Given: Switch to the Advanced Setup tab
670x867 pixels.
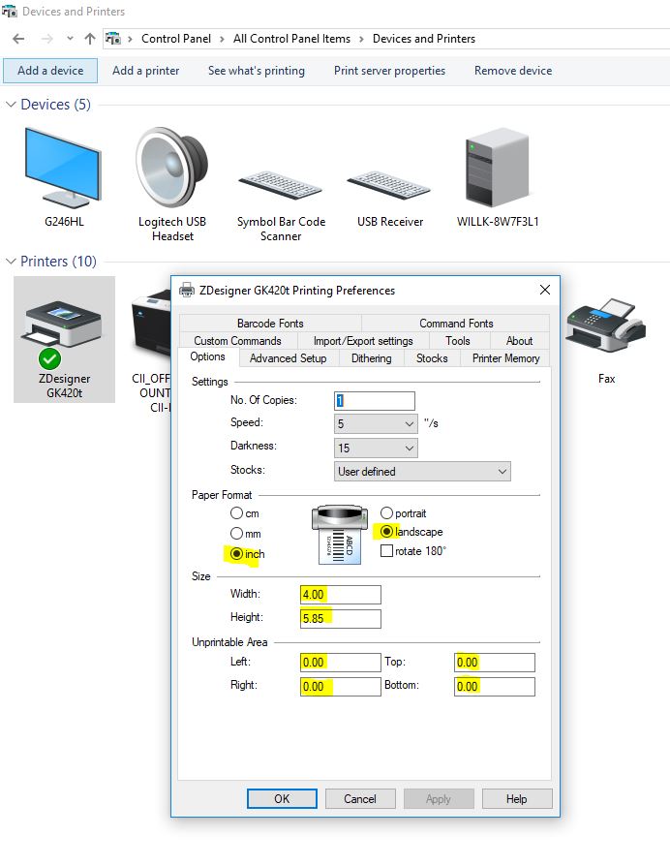Looking at the screenshot, I should [288, 358].
